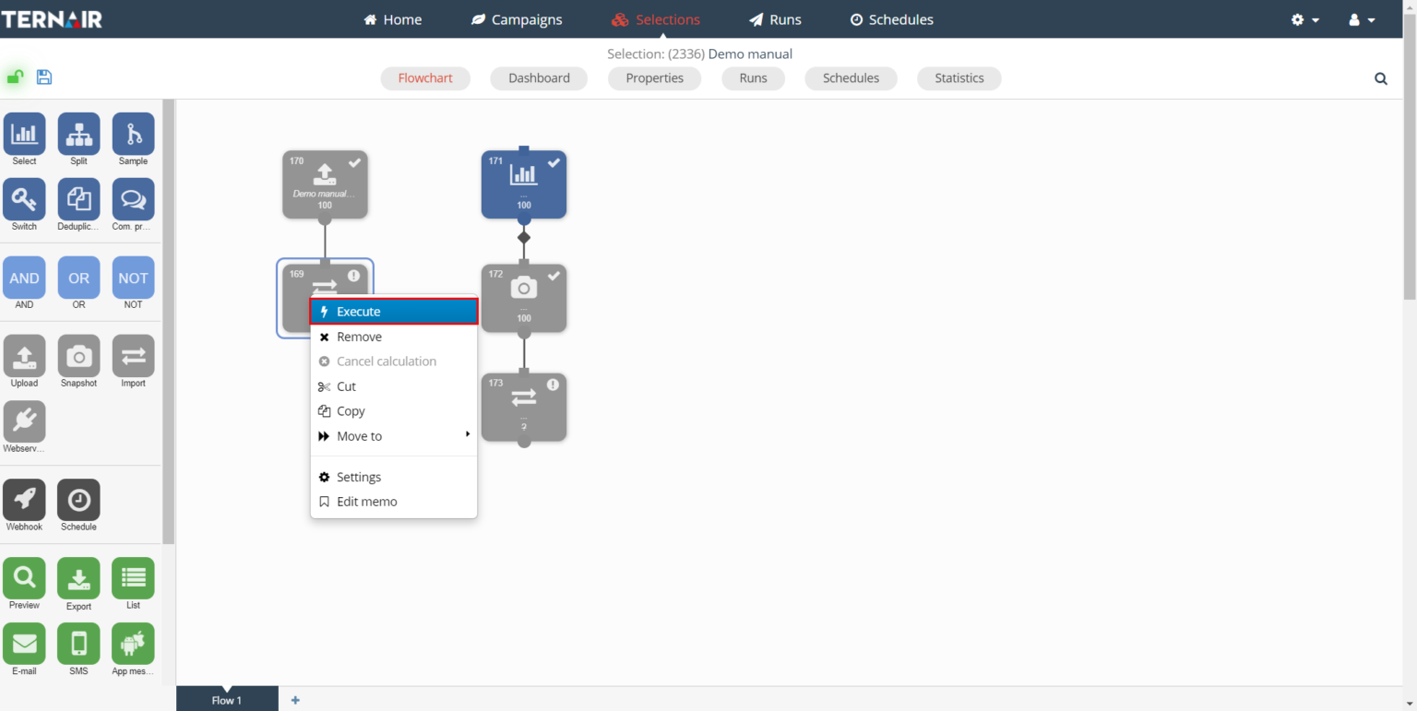Screen dimensions: 1417x711
Task: Select import block 173
Action: 524,407
